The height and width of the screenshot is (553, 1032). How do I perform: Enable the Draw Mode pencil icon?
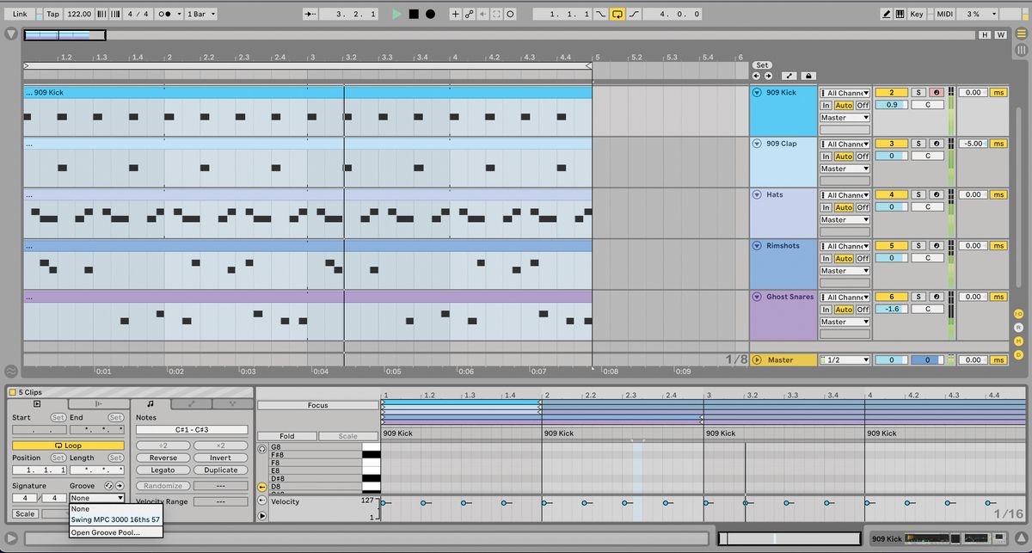(x=887, y=14)
